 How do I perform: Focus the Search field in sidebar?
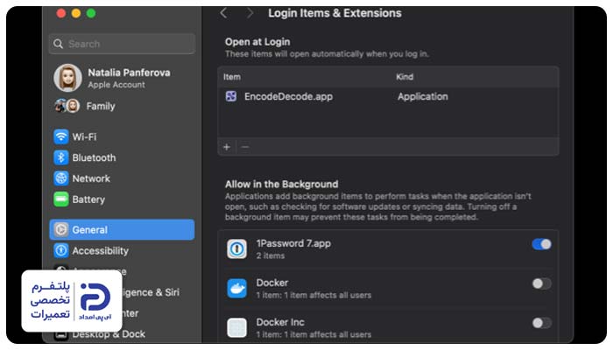coord(122,44)
